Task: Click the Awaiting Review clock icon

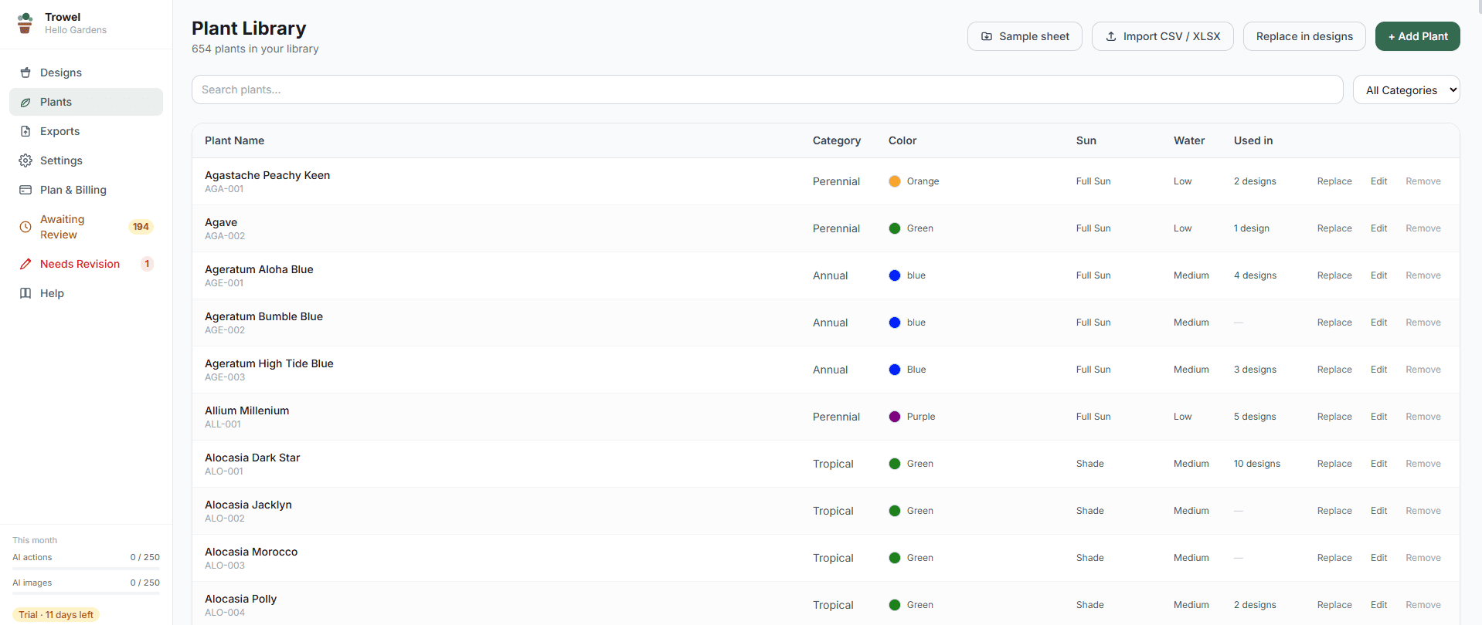Action: click(x=25, y=227)
